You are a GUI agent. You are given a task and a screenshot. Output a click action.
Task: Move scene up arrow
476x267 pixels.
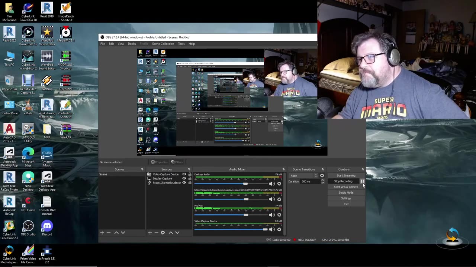116,233
